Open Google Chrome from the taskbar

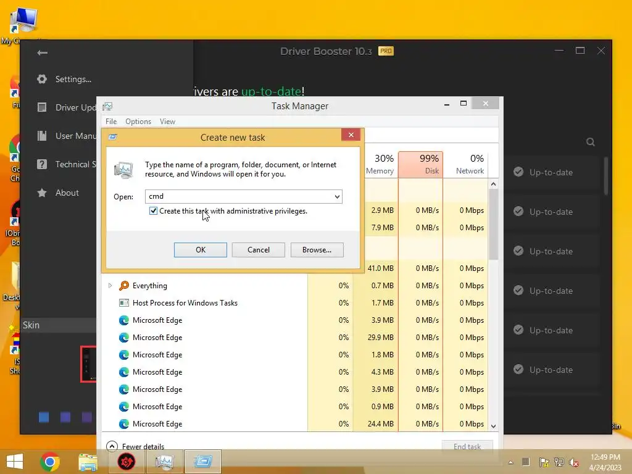[x=50, y=462]
